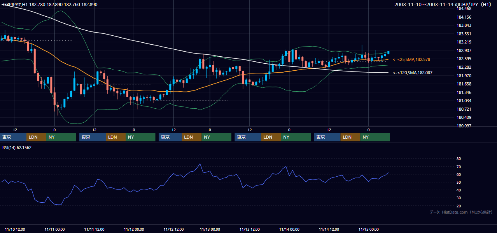Image resolution: width=497 pixels, height=233 pixels.
Task: Click price axis label 181.970
Action: [464, 76]
